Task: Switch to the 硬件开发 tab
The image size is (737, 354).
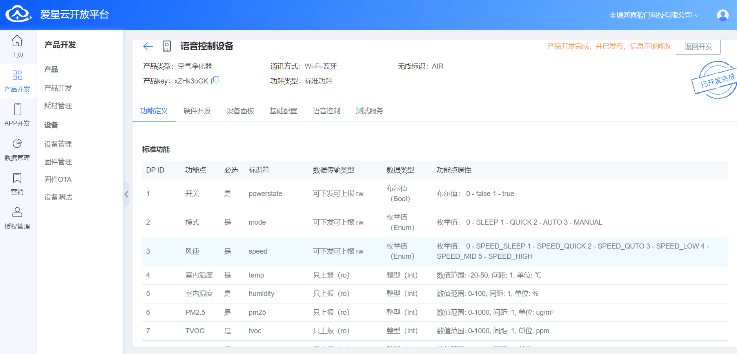Action: coord(197,111)
